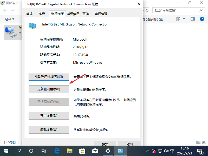Click the 禁用设备(D) button

click(x=49, y=116)
